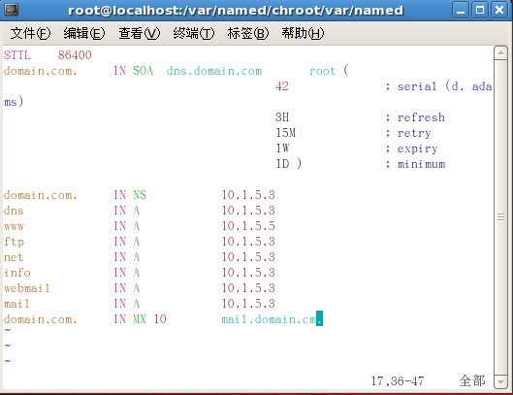Minimize the terminal window

tap(461, 10)
